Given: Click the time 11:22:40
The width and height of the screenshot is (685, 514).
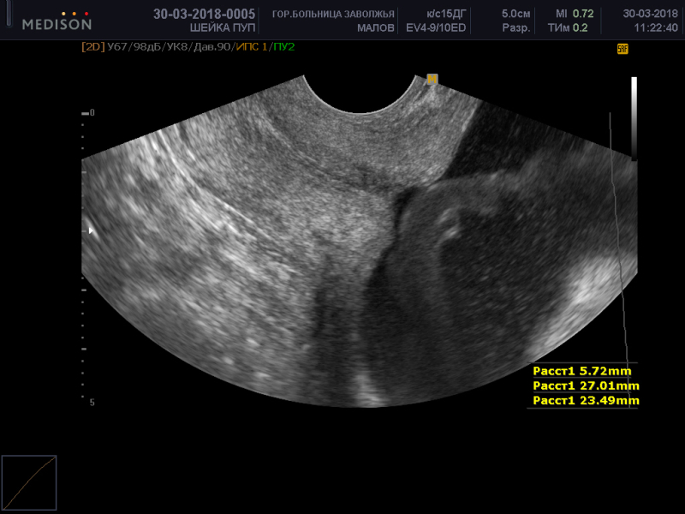Looking at the screenshot, I should click(x=656, y=28).
